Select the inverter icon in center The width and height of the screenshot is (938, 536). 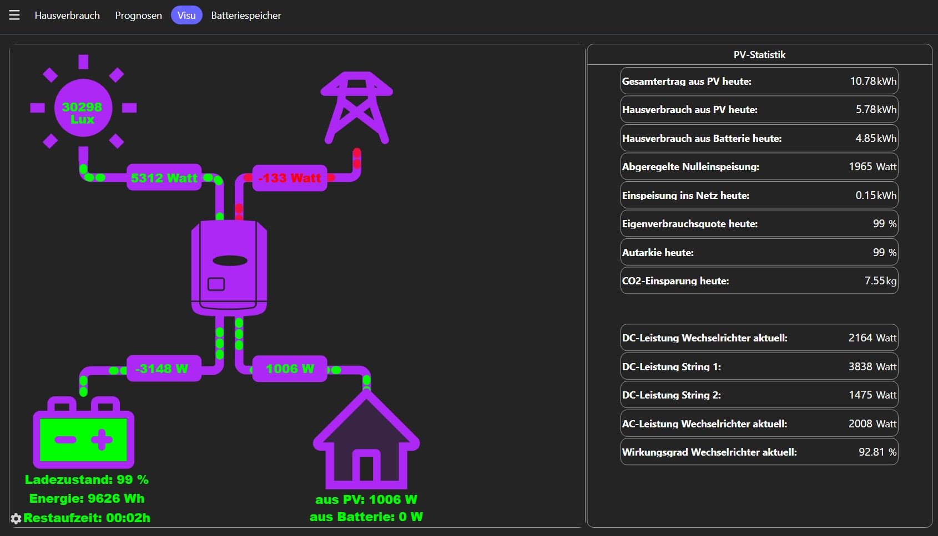coord(229,268)
